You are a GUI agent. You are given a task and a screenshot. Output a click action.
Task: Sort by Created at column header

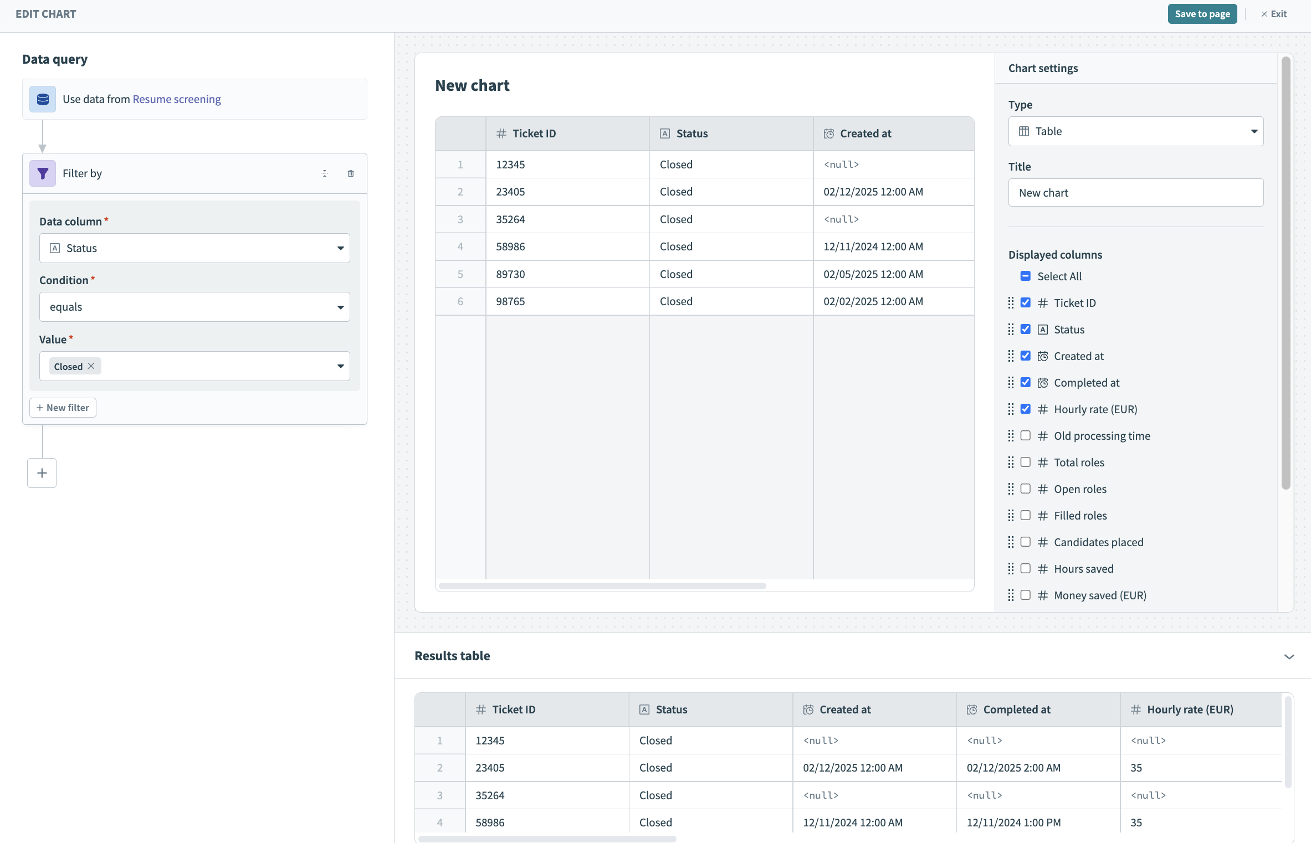[866, 133]
